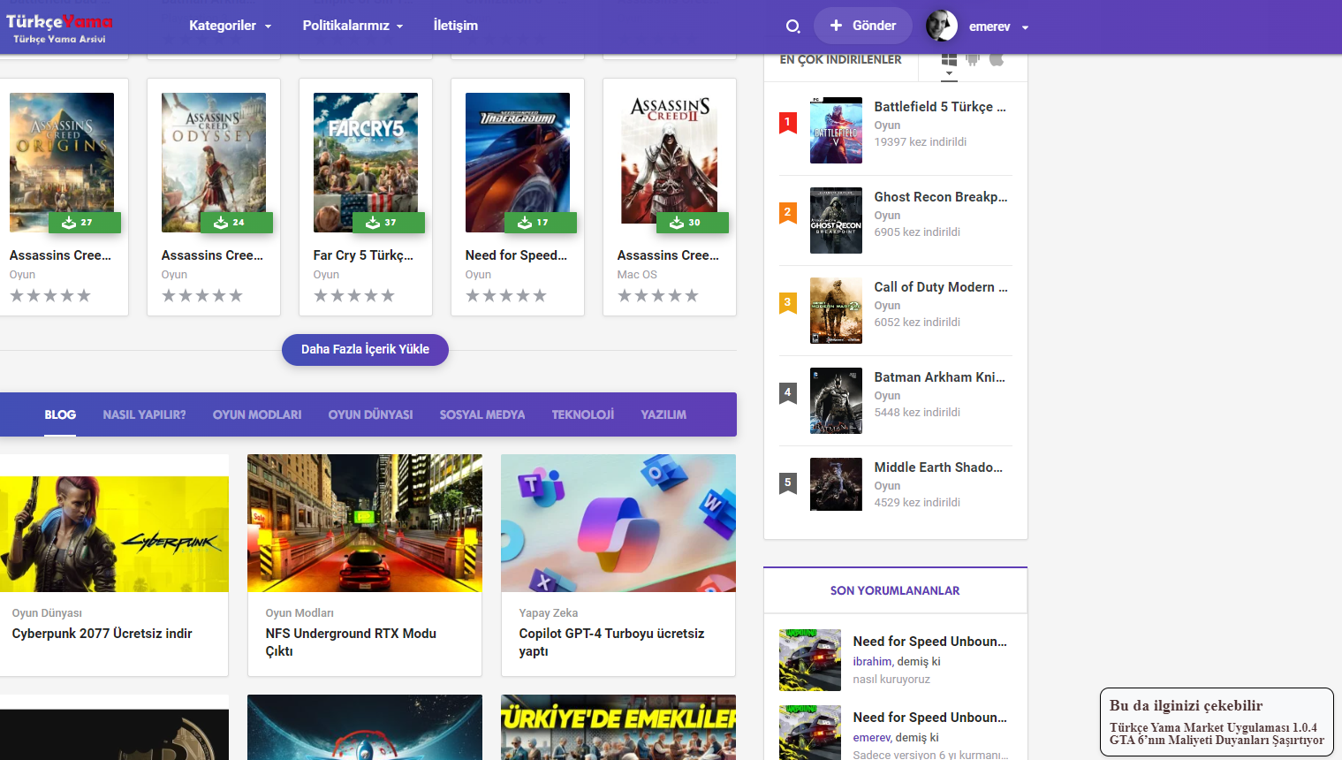Click download count badge on Assassins Creed Origins

[85, 223]
